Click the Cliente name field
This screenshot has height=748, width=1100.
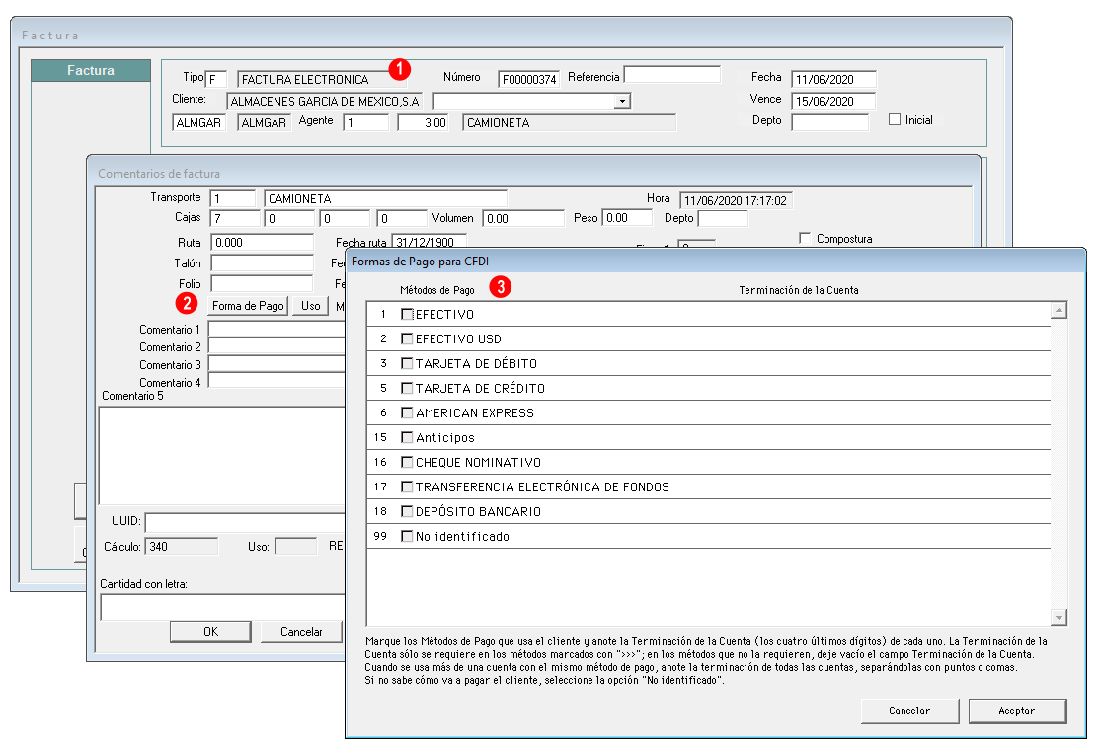(x=325, y=101)
